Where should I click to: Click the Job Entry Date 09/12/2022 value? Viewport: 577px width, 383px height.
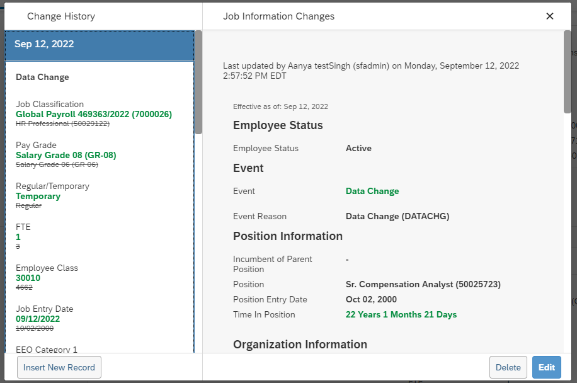(x=38, y=319)
